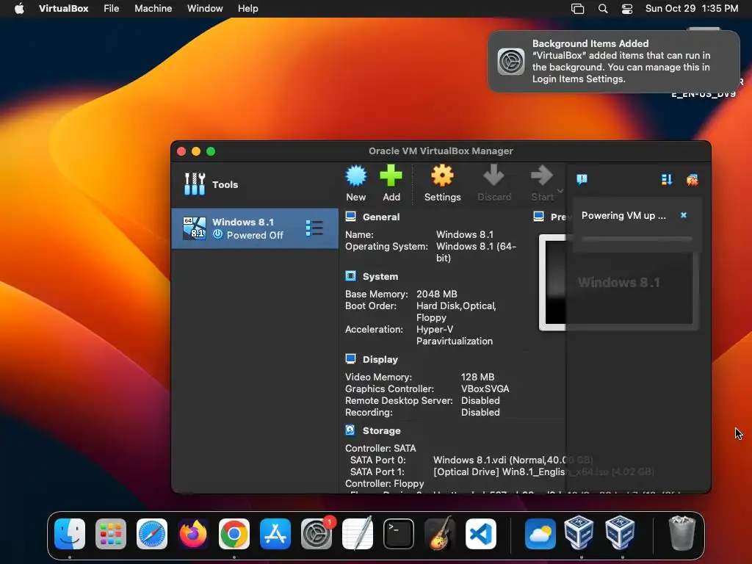The height and width of the screenshot is (564, 752).
Task: Open the VM Settings gear icon
Action: pyautogui.click(x=442, y=176)
